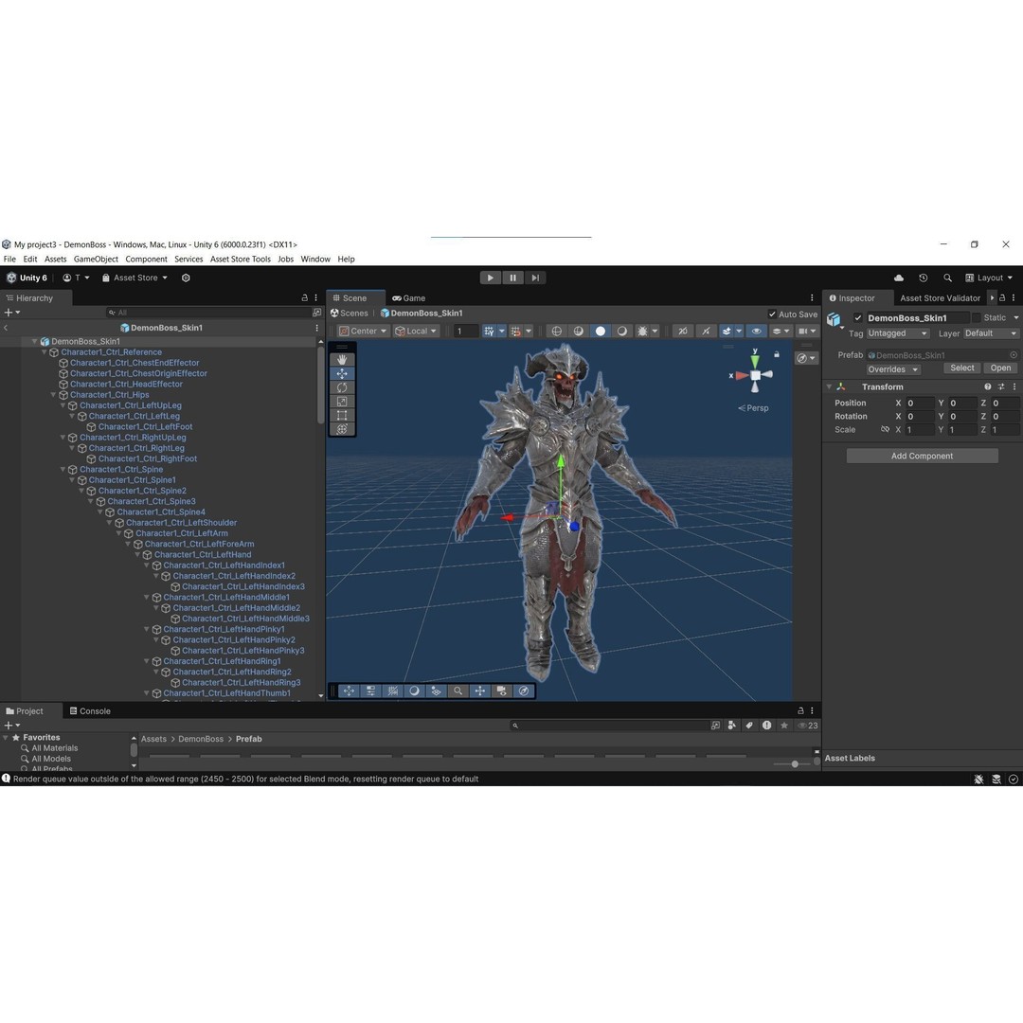Select Character1_Ctrl_HeadEffector in Hierarchy

[x=126, y=385]
